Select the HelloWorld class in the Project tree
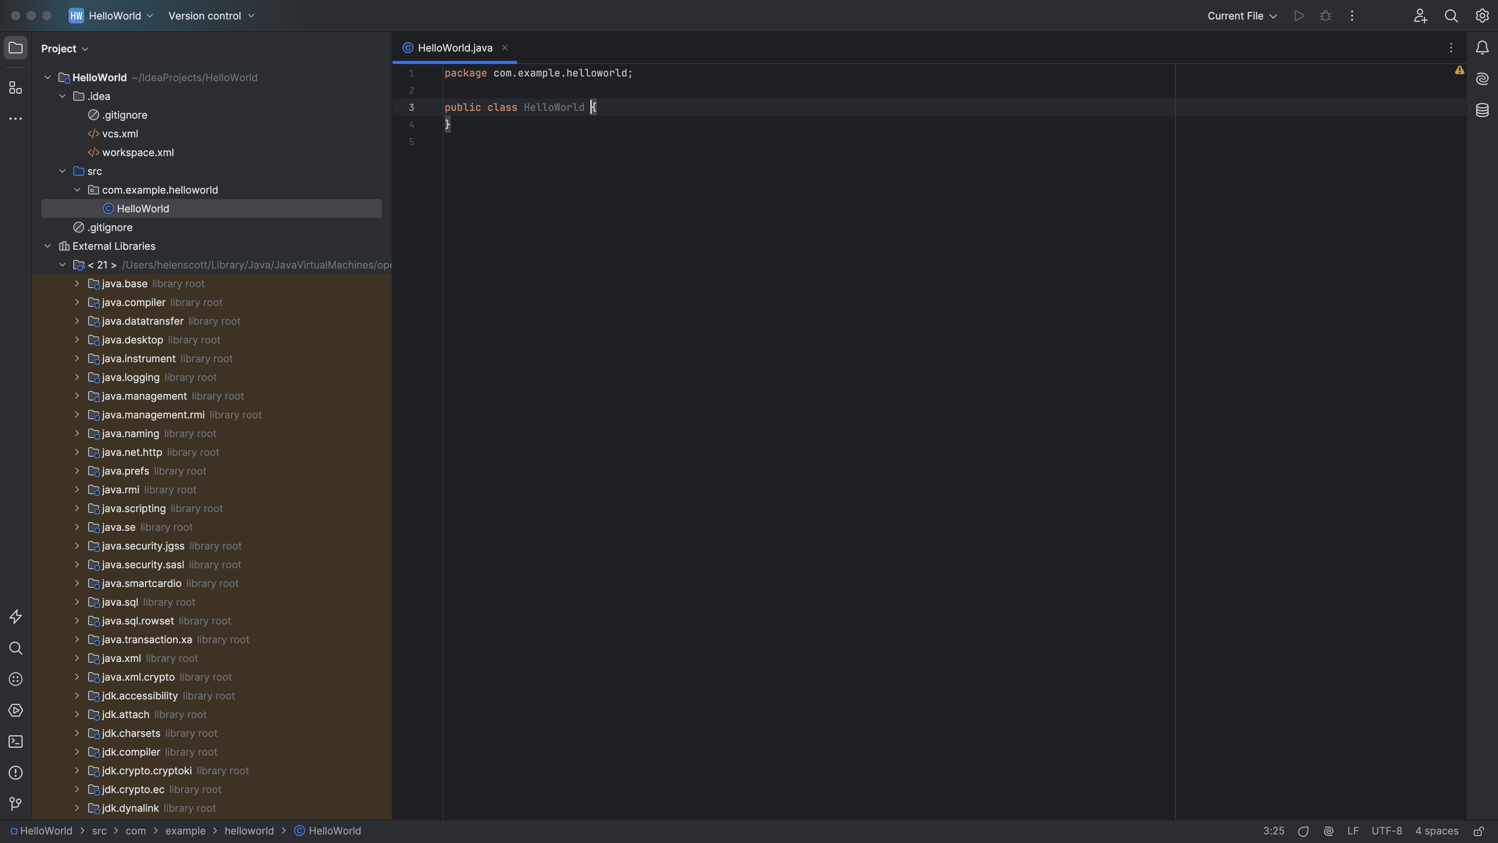 point(142,208)
